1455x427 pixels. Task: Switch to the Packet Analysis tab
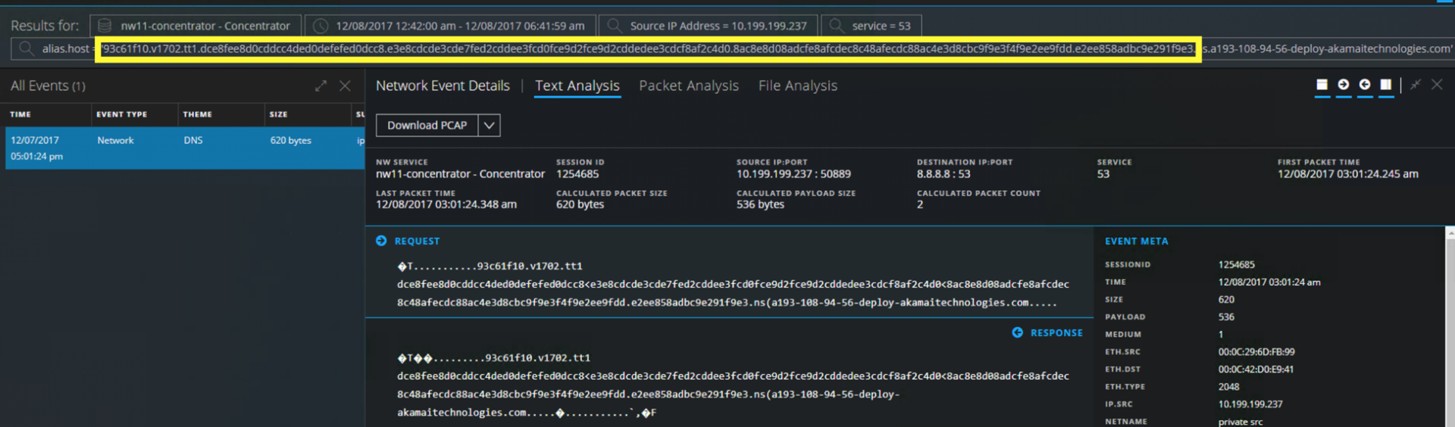[688, 86]
